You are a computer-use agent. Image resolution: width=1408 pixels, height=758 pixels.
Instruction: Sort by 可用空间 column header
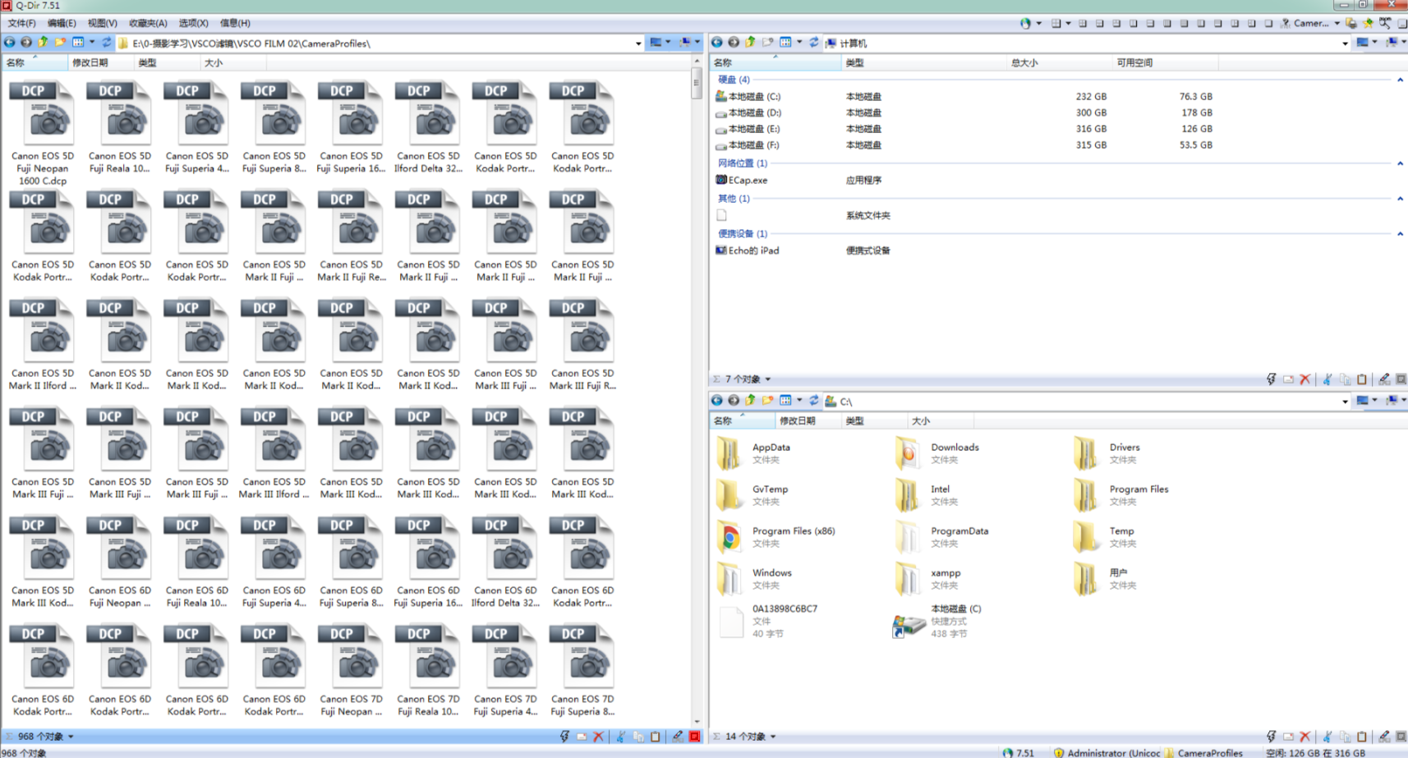pyautogui.click(x=1134, y=62)
